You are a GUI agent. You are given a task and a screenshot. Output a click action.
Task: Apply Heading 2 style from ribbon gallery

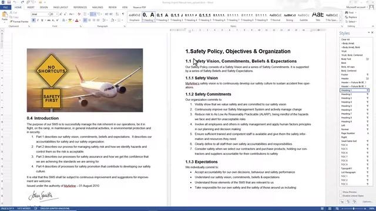[x=163, y=17]
